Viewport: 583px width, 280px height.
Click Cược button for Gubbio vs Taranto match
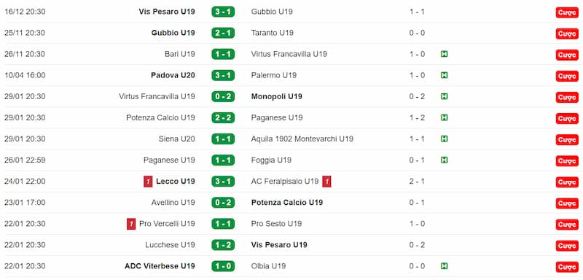tap(567, 34)
